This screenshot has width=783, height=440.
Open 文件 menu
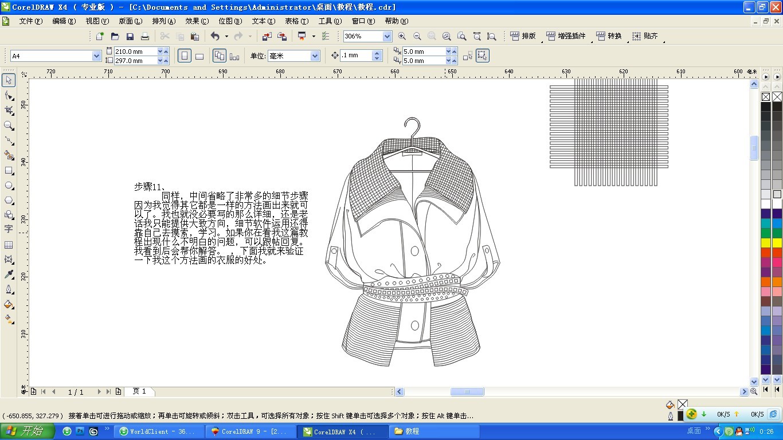click(x=30, y=21)
